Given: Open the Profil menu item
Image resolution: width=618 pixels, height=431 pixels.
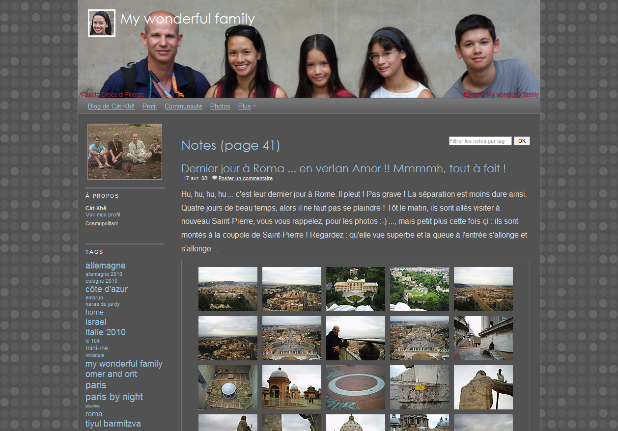Looking at the screenshot, I should 149,107.
